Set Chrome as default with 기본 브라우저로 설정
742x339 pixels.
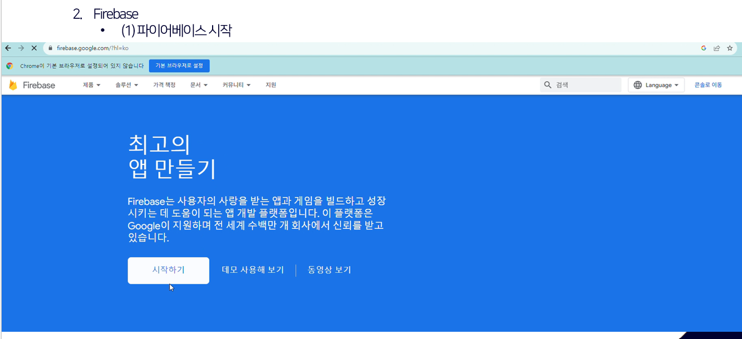tap(179, 66)
